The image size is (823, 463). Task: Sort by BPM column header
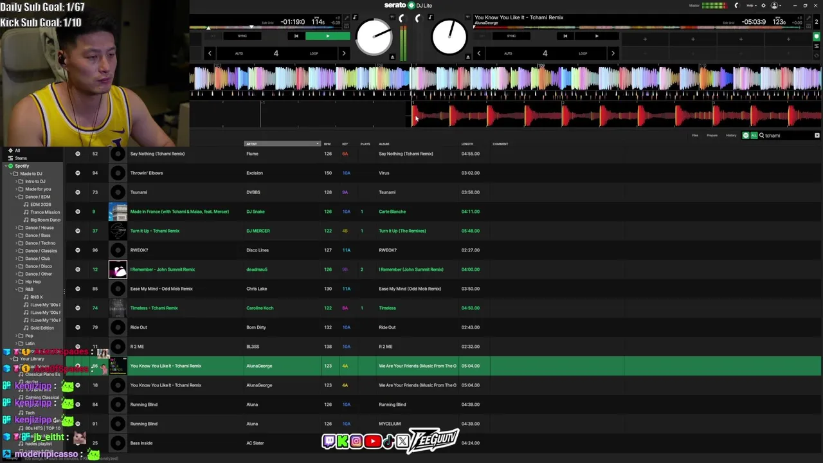click(327, 144)
